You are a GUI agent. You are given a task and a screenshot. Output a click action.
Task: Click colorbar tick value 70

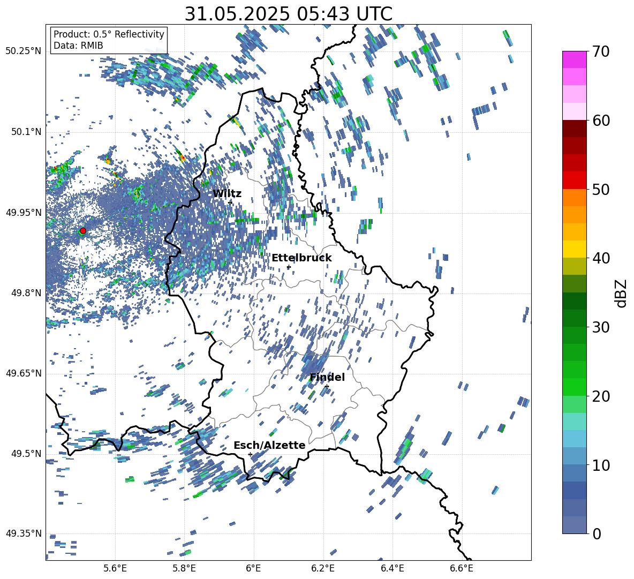click(600, 51)
